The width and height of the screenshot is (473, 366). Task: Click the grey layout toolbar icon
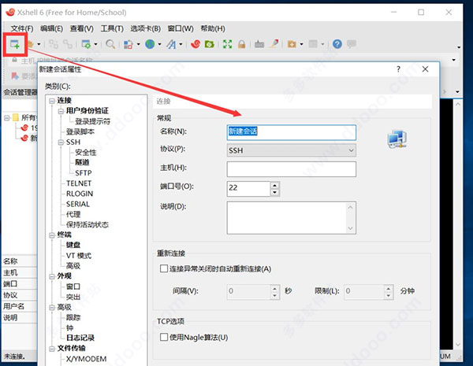click(313, 44)
